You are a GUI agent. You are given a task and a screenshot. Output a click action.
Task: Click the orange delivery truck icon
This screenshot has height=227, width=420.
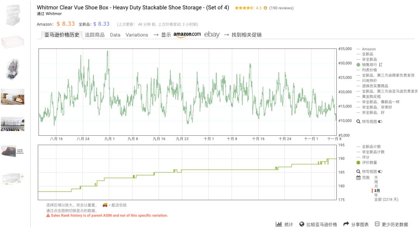pos(105,205)
